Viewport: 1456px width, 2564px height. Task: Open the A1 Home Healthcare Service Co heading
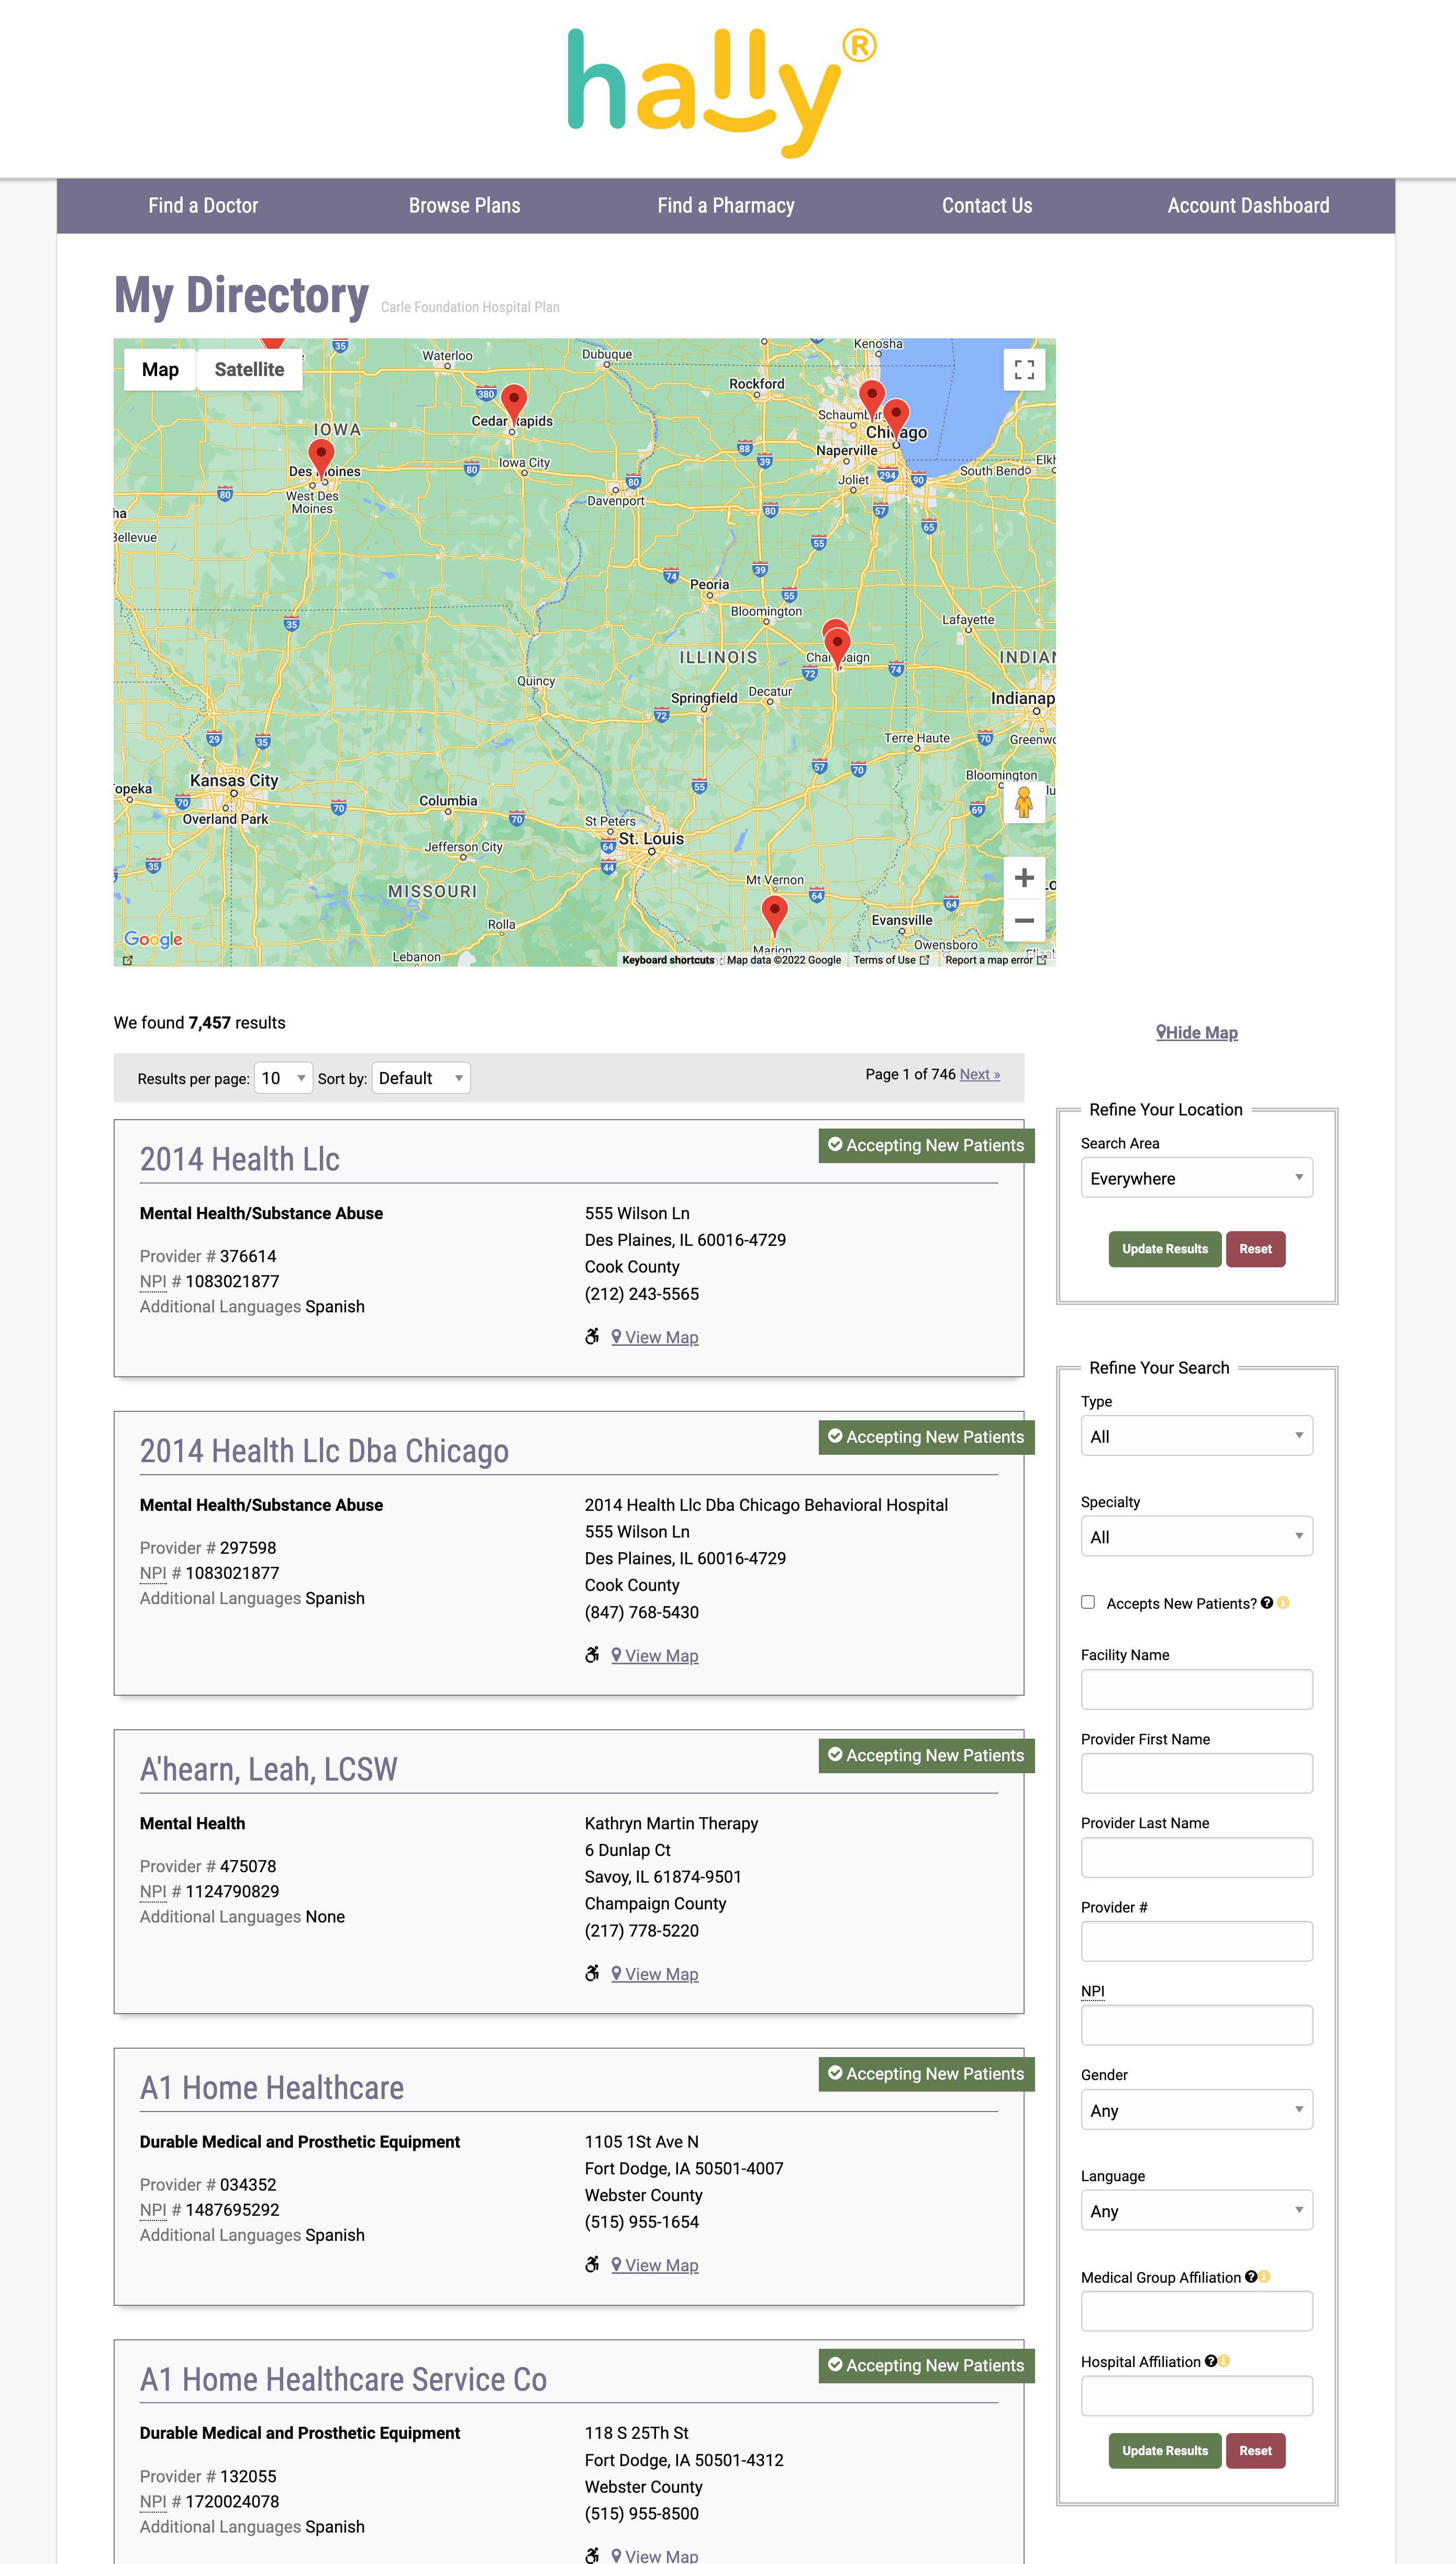point(343,2380)
